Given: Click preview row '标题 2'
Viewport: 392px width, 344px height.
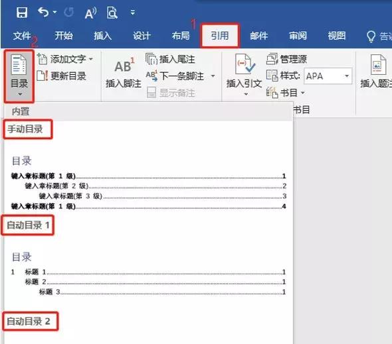Looking at the screenshot, I should (x=155, y=282).
